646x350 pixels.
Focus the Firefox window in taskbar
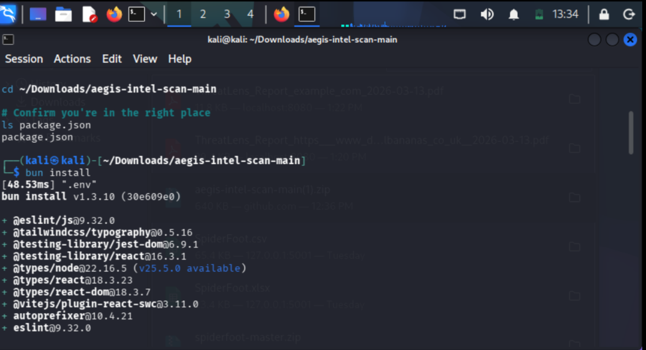282,14
